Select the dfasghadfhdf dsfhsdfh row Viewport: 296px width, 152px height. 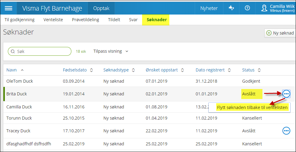149,144
